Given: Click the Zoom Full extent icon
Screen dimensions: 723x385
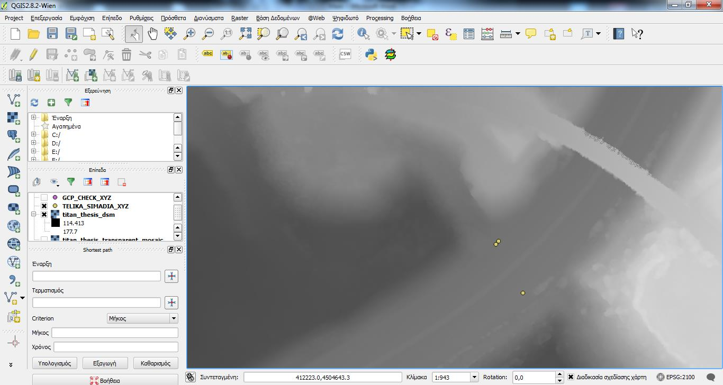Looking at the screenshot, I should 245,34.
